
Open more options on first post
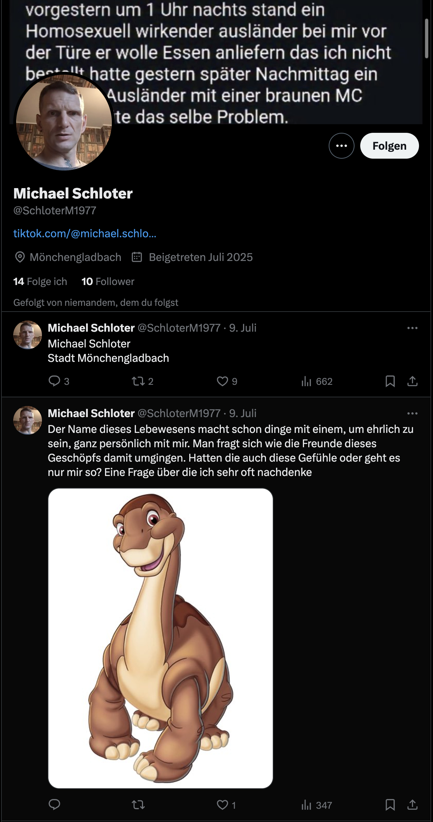point(412,328)
